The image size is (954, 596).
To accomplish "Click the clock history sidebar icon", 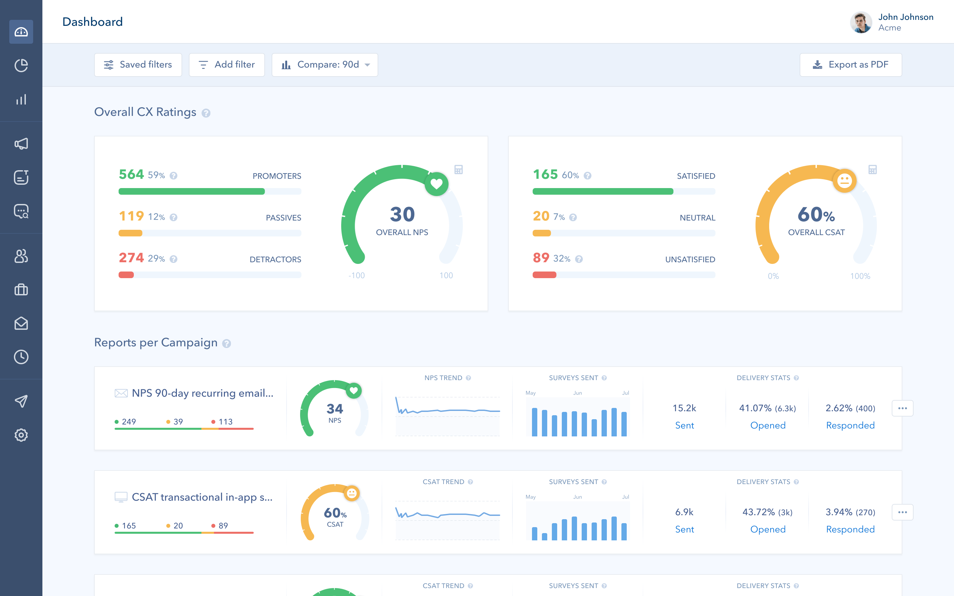I will (21, 357).
